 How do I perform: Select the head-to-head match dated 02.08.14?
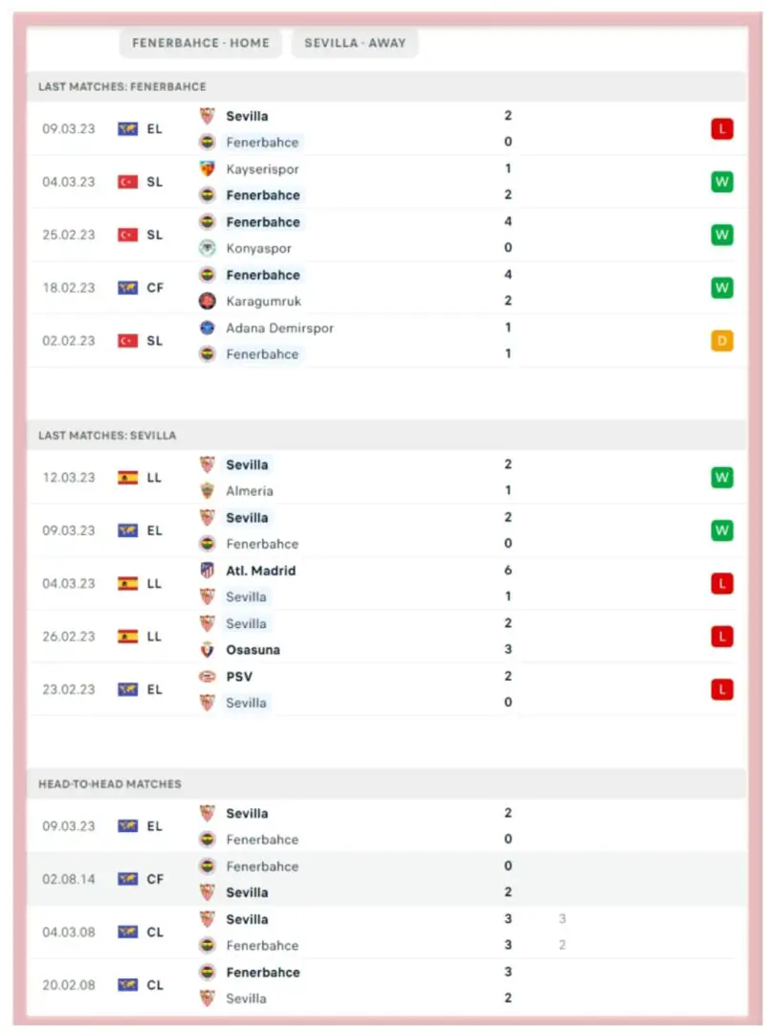[69, 879]
